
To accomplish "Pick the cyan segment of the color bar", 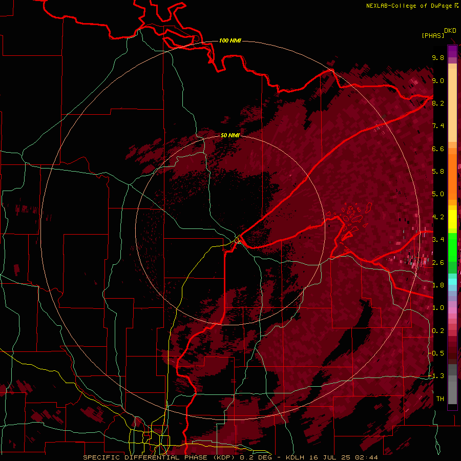I will (452, 282).
